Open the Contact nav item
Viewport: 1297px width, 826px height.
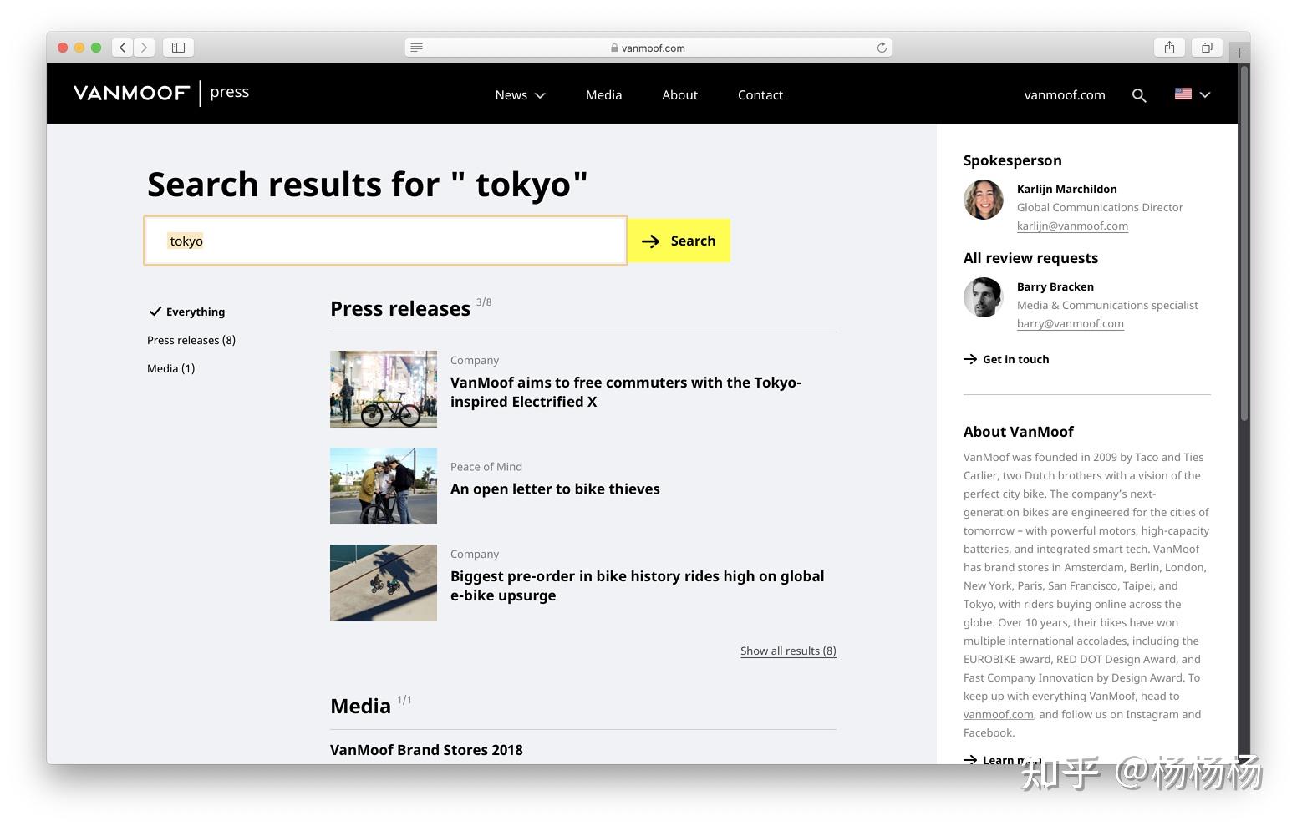(760, 95)
